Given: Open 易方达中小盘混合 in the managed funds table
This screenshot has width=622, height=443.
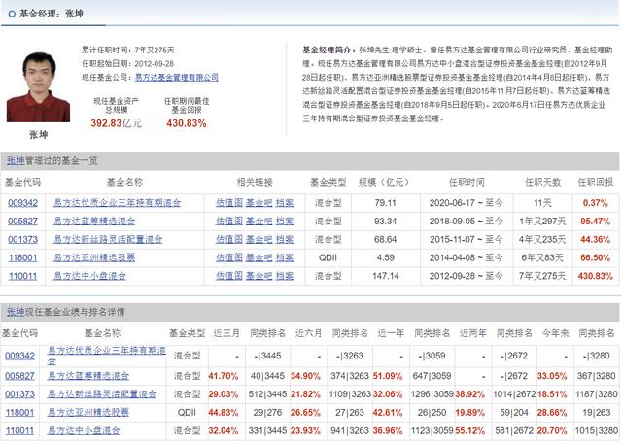Looking at the screenshot, I should pyautogui.click(x=89, y=276).
